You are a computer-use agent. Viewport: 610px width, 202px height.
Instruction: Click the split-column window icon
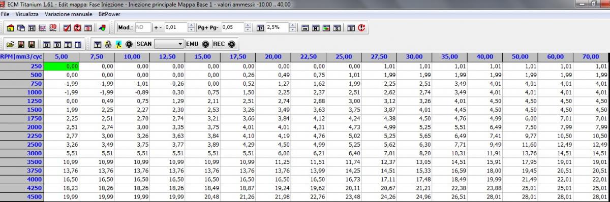78,44
